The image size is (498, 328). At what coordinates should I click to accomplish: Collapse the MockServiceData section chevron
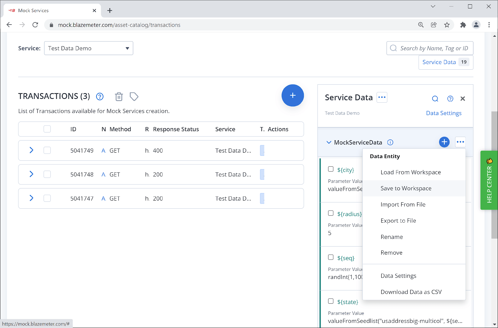tap(329, 142)
